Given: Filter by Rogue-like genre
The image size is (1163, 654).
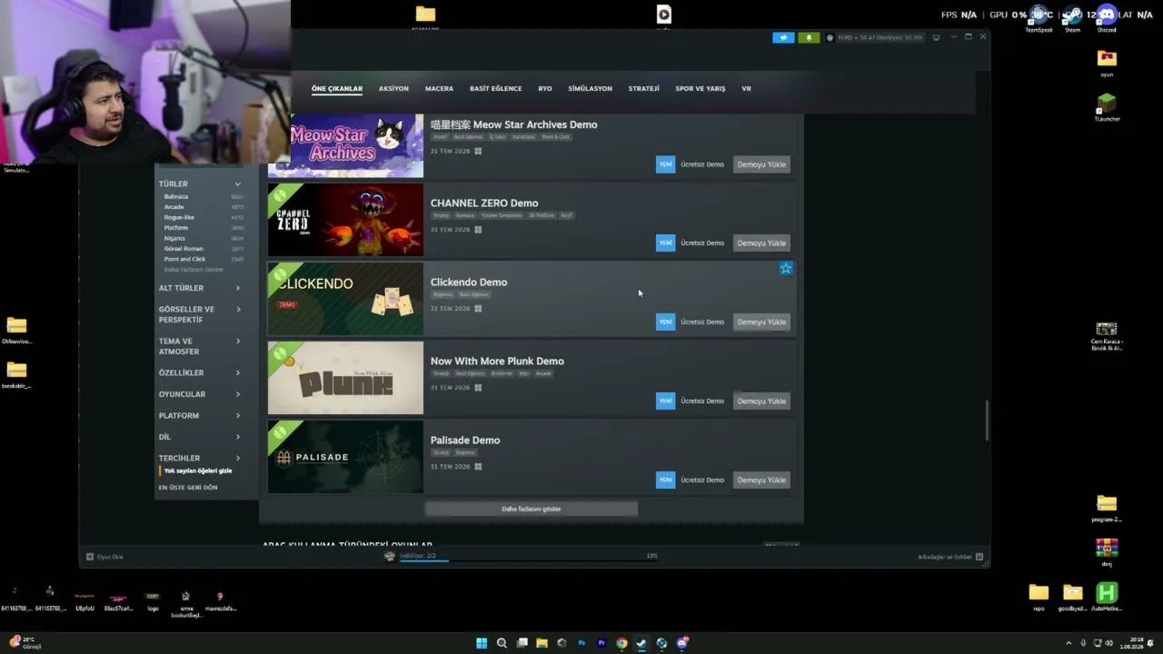Looking at the screenshot, I should point(179,217).
